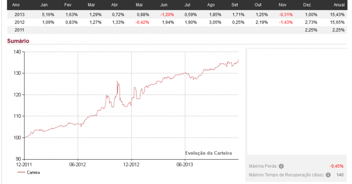Screen dimensions: 352x184
Task: Click the 06-2012 x-axis label
Action: click(78, 164)
